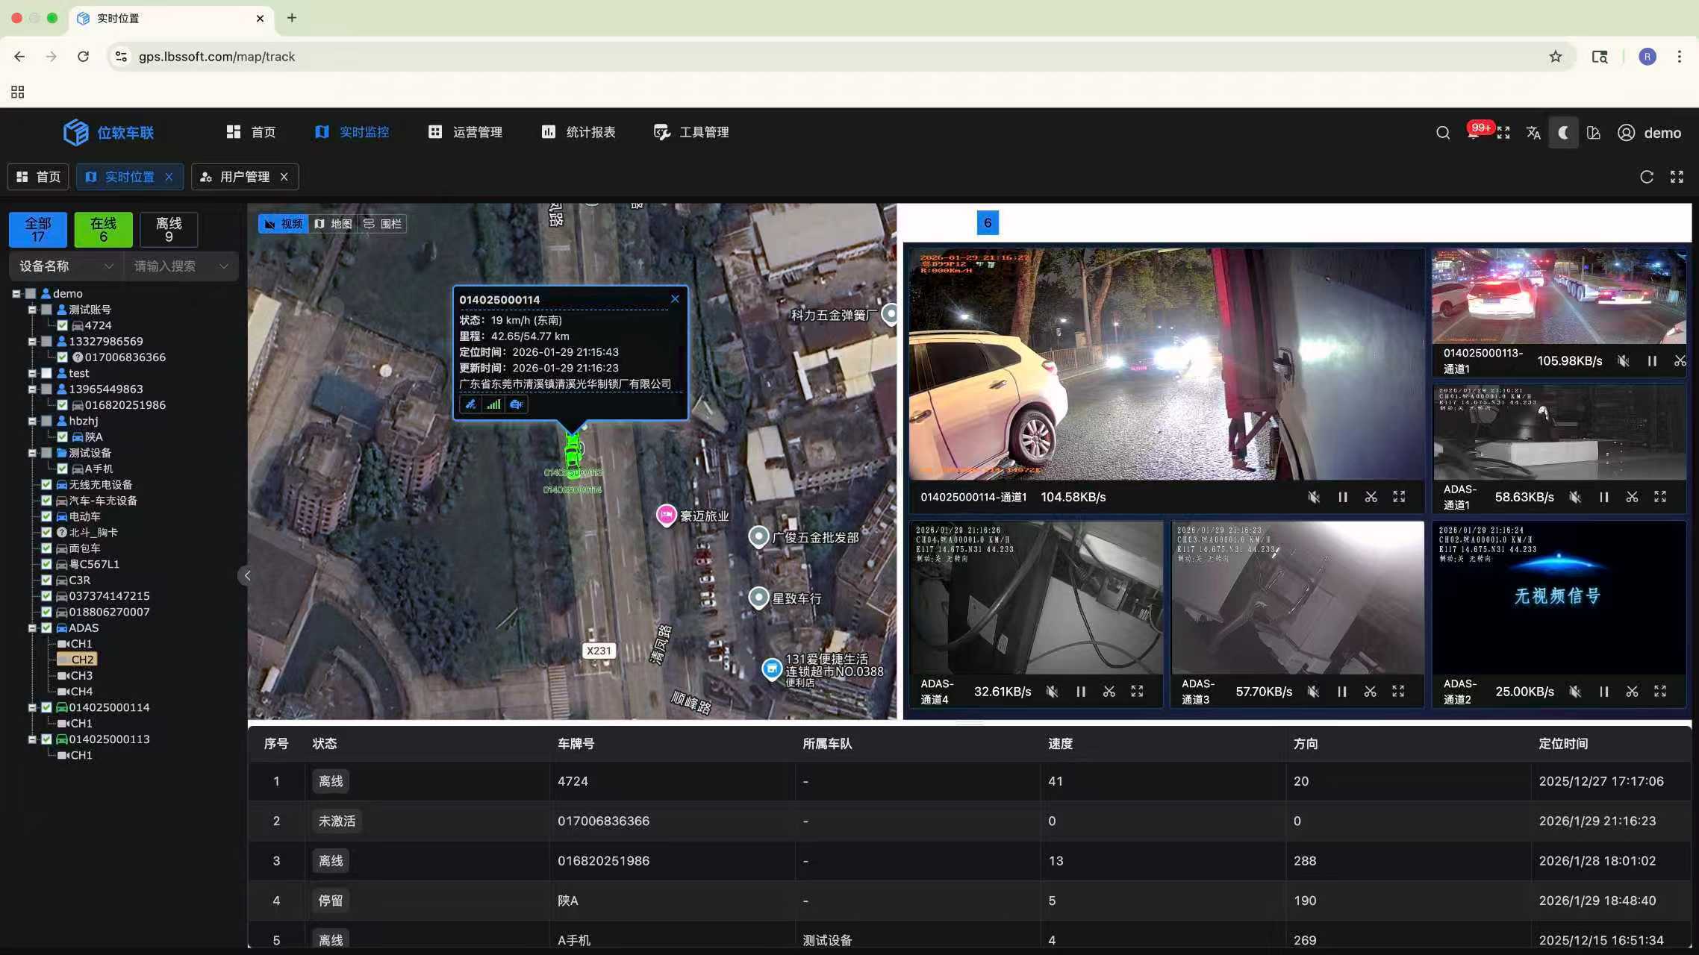This screenshot has height=955, width=1699.
Task: Toggle dark mode moon icon
Action: click(x=1563, y=133)
